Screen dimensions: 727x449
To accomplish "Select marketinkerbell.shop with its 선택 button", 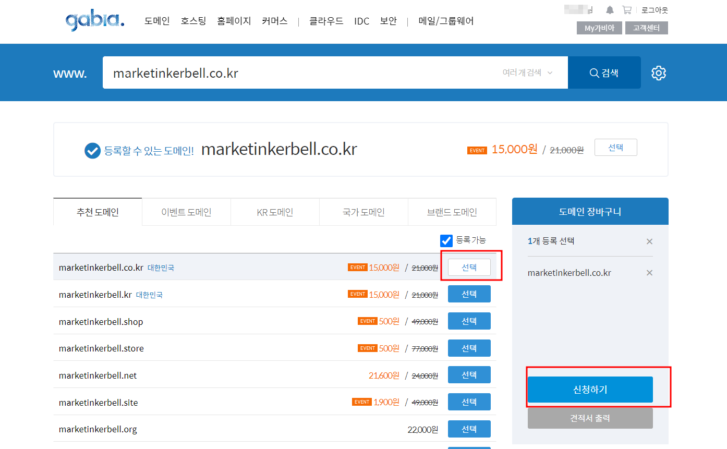I will click(469, 321).
